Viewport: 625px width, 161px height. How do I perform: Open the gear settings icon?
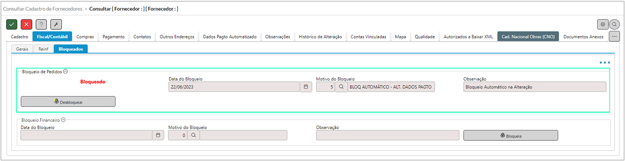[603, 24]
